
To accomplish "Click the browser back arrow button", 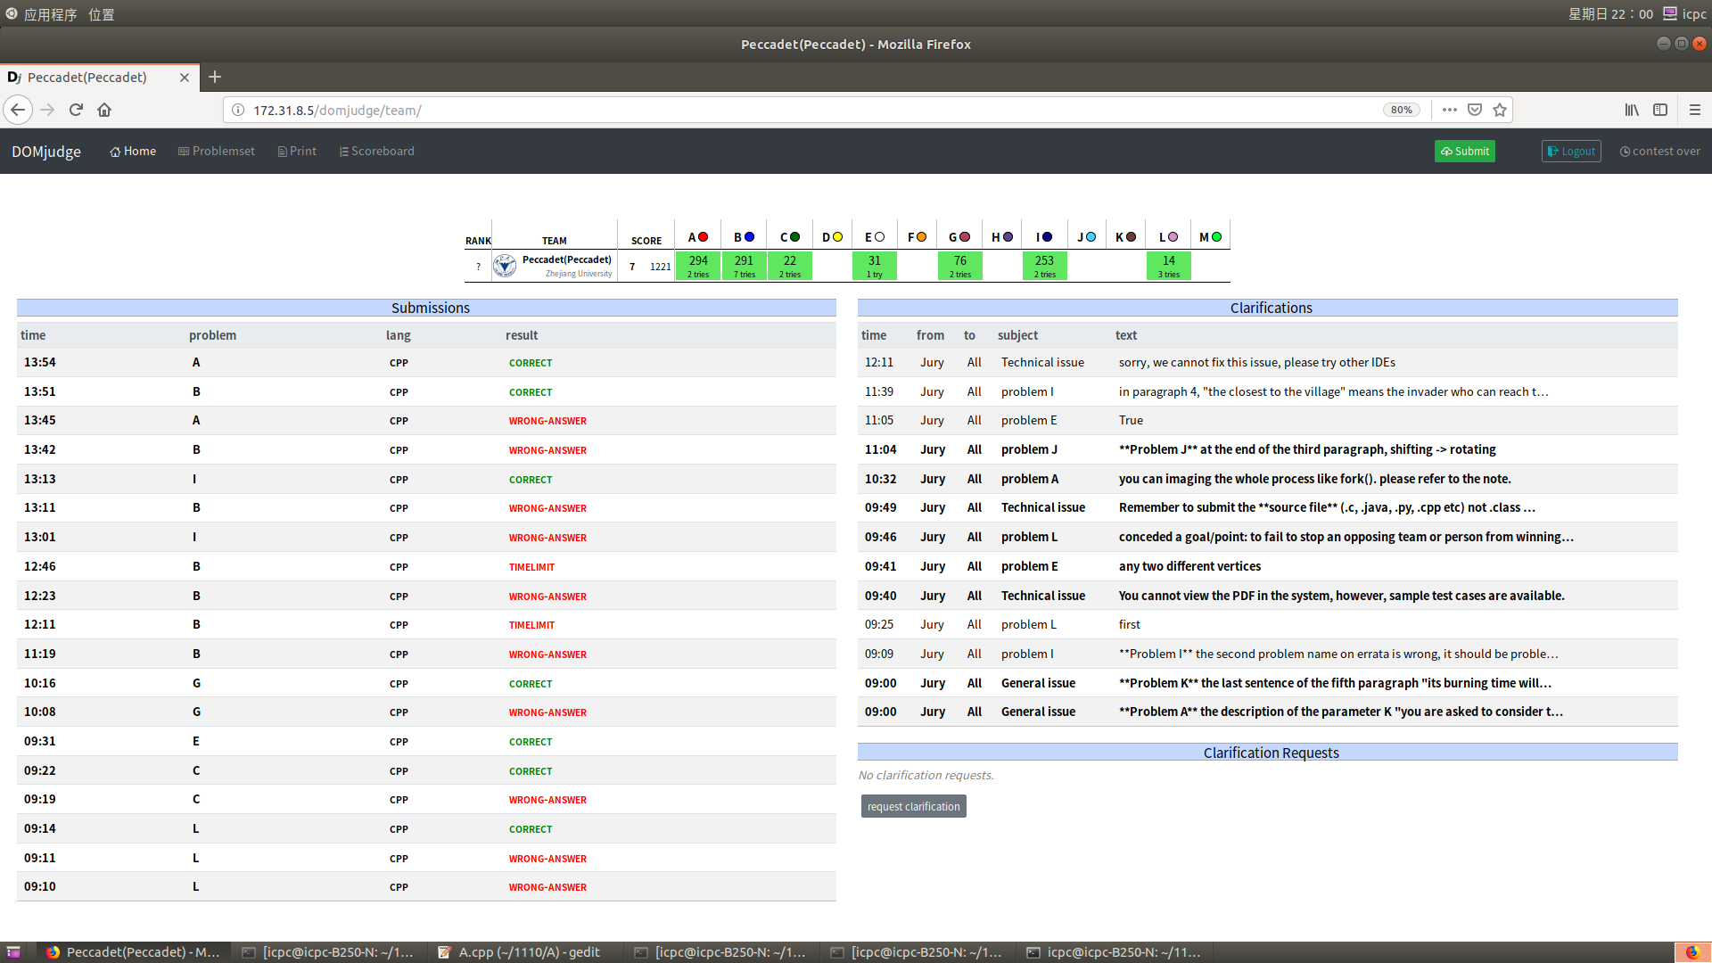I will 18,110.
